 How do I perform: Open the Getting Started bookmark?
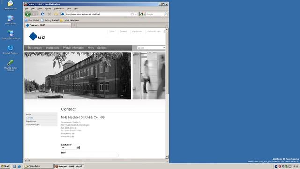click(50, 20)
